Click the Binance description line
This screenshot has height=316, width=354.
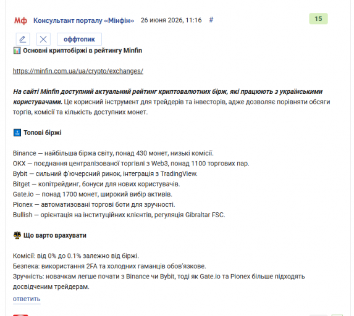[113, 154]
